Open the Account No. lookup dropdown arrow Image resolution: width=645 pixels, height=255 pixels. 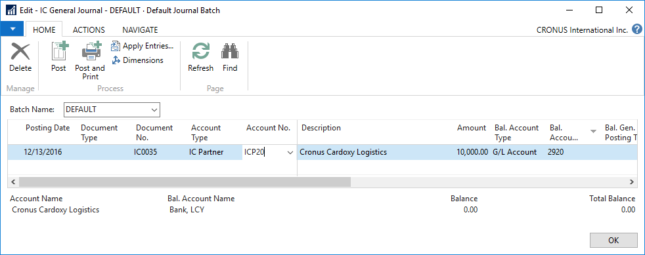(290, 153)
